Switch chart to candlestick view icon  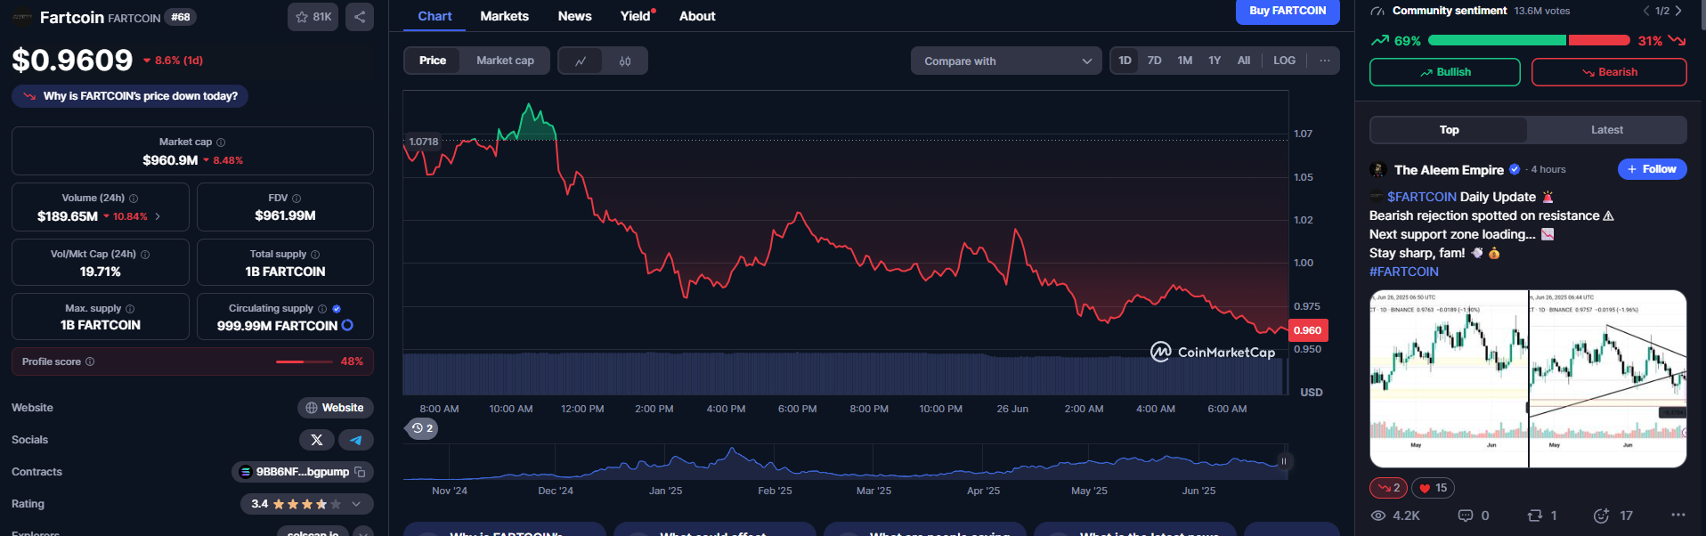click(625, 61)
